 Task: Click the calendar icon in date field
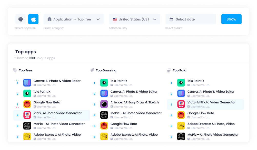coord(171,19)
